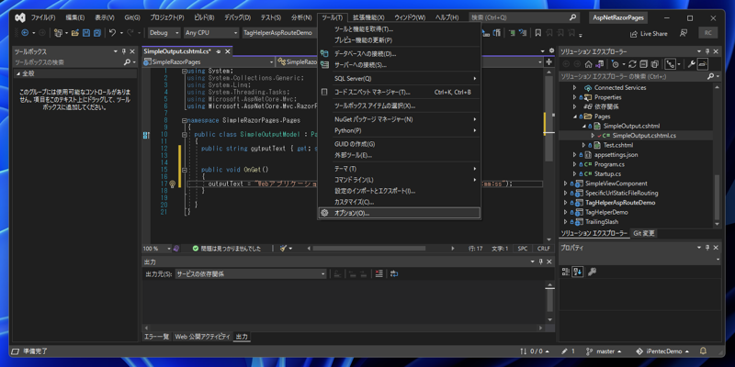Toggle file nesting button in Solution Explorer

click(x=670, y=64)
